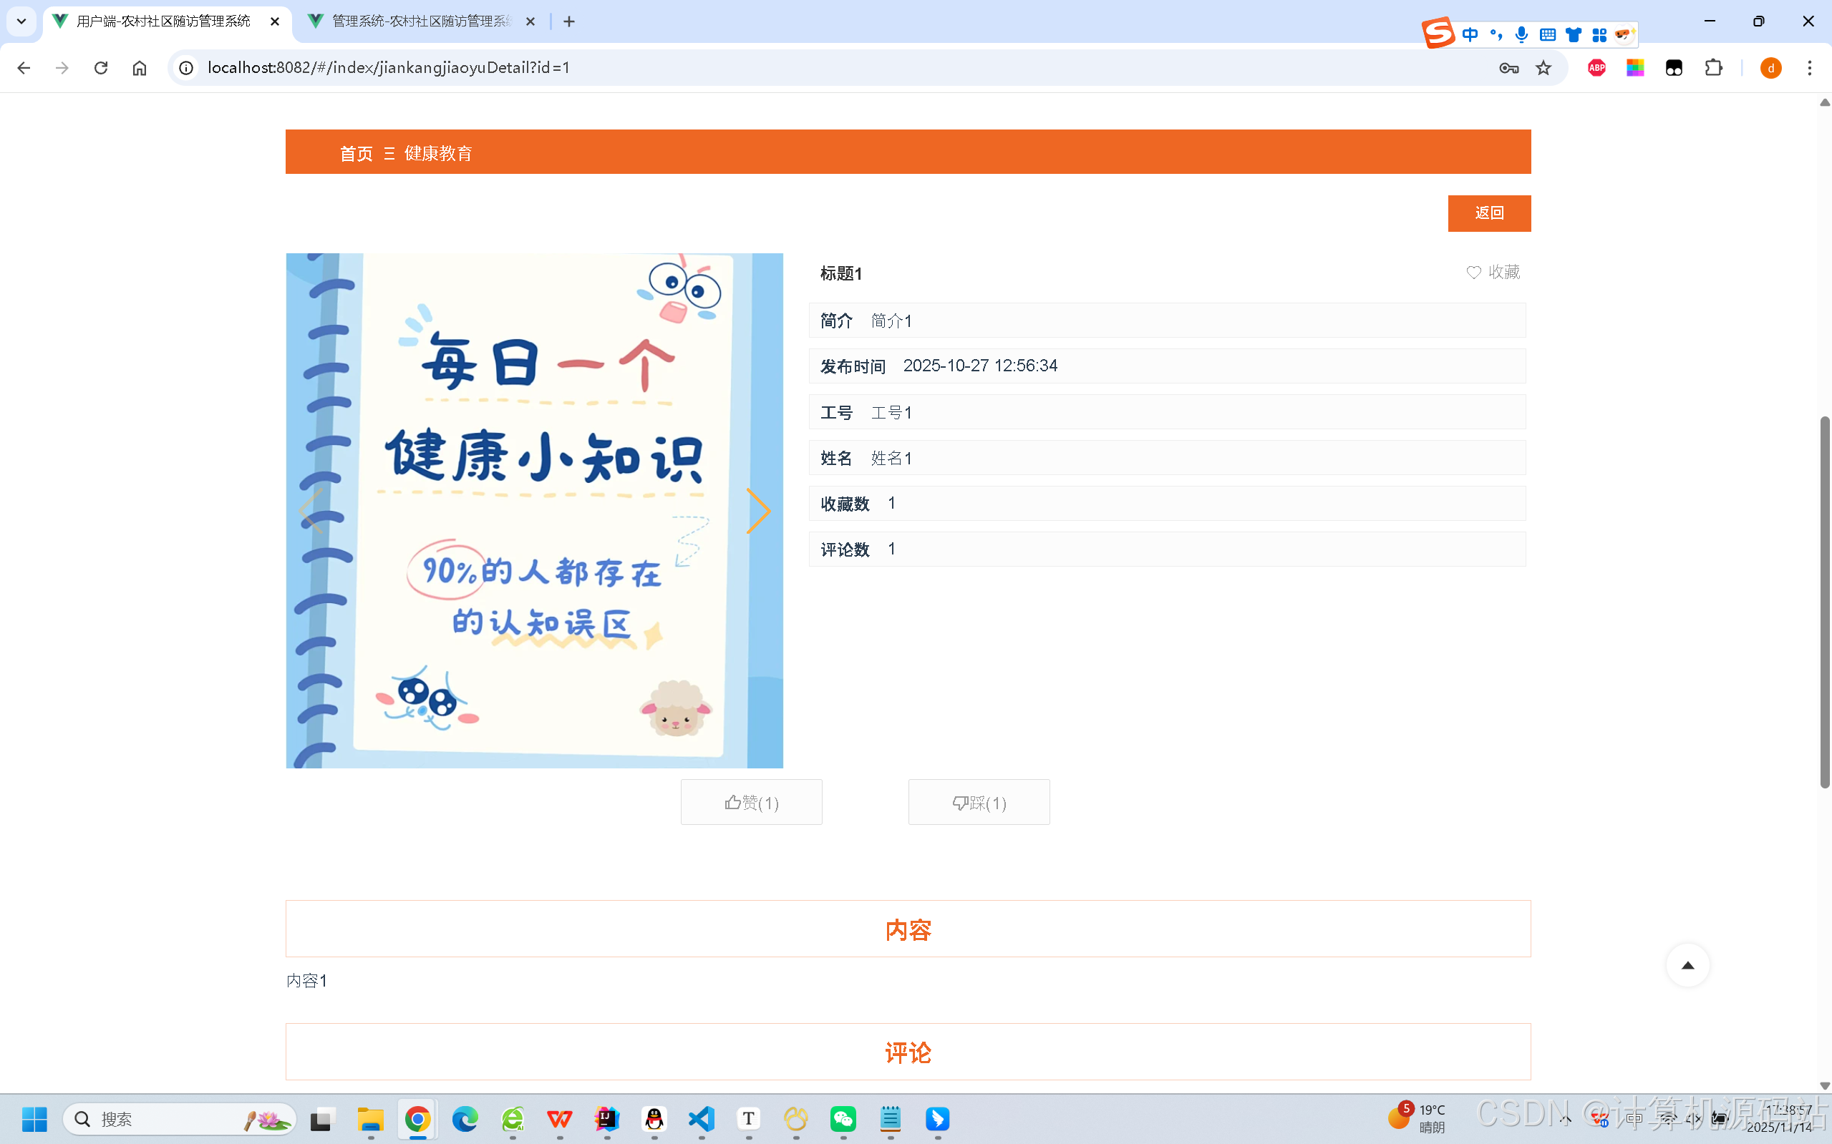This screenshot has height=1144, width=1832.
Task: Reload the current page
Action: pos(101,68)
